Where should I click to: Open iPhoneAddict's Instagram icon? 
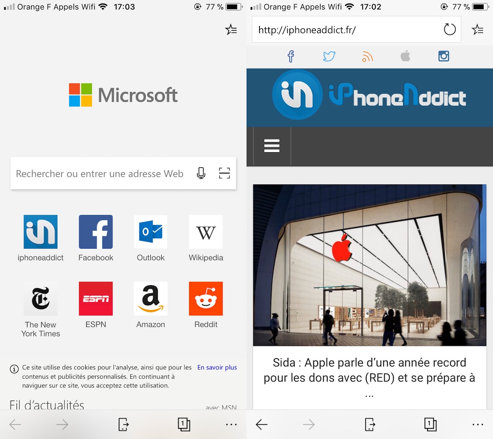tap(444, 56)
